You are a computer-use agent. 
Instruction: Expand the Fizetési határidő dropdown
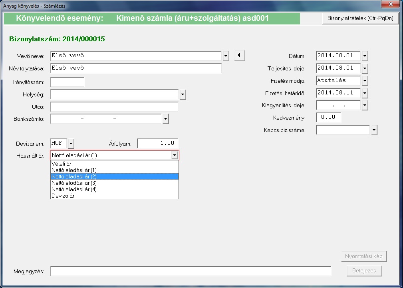(365, 93)
